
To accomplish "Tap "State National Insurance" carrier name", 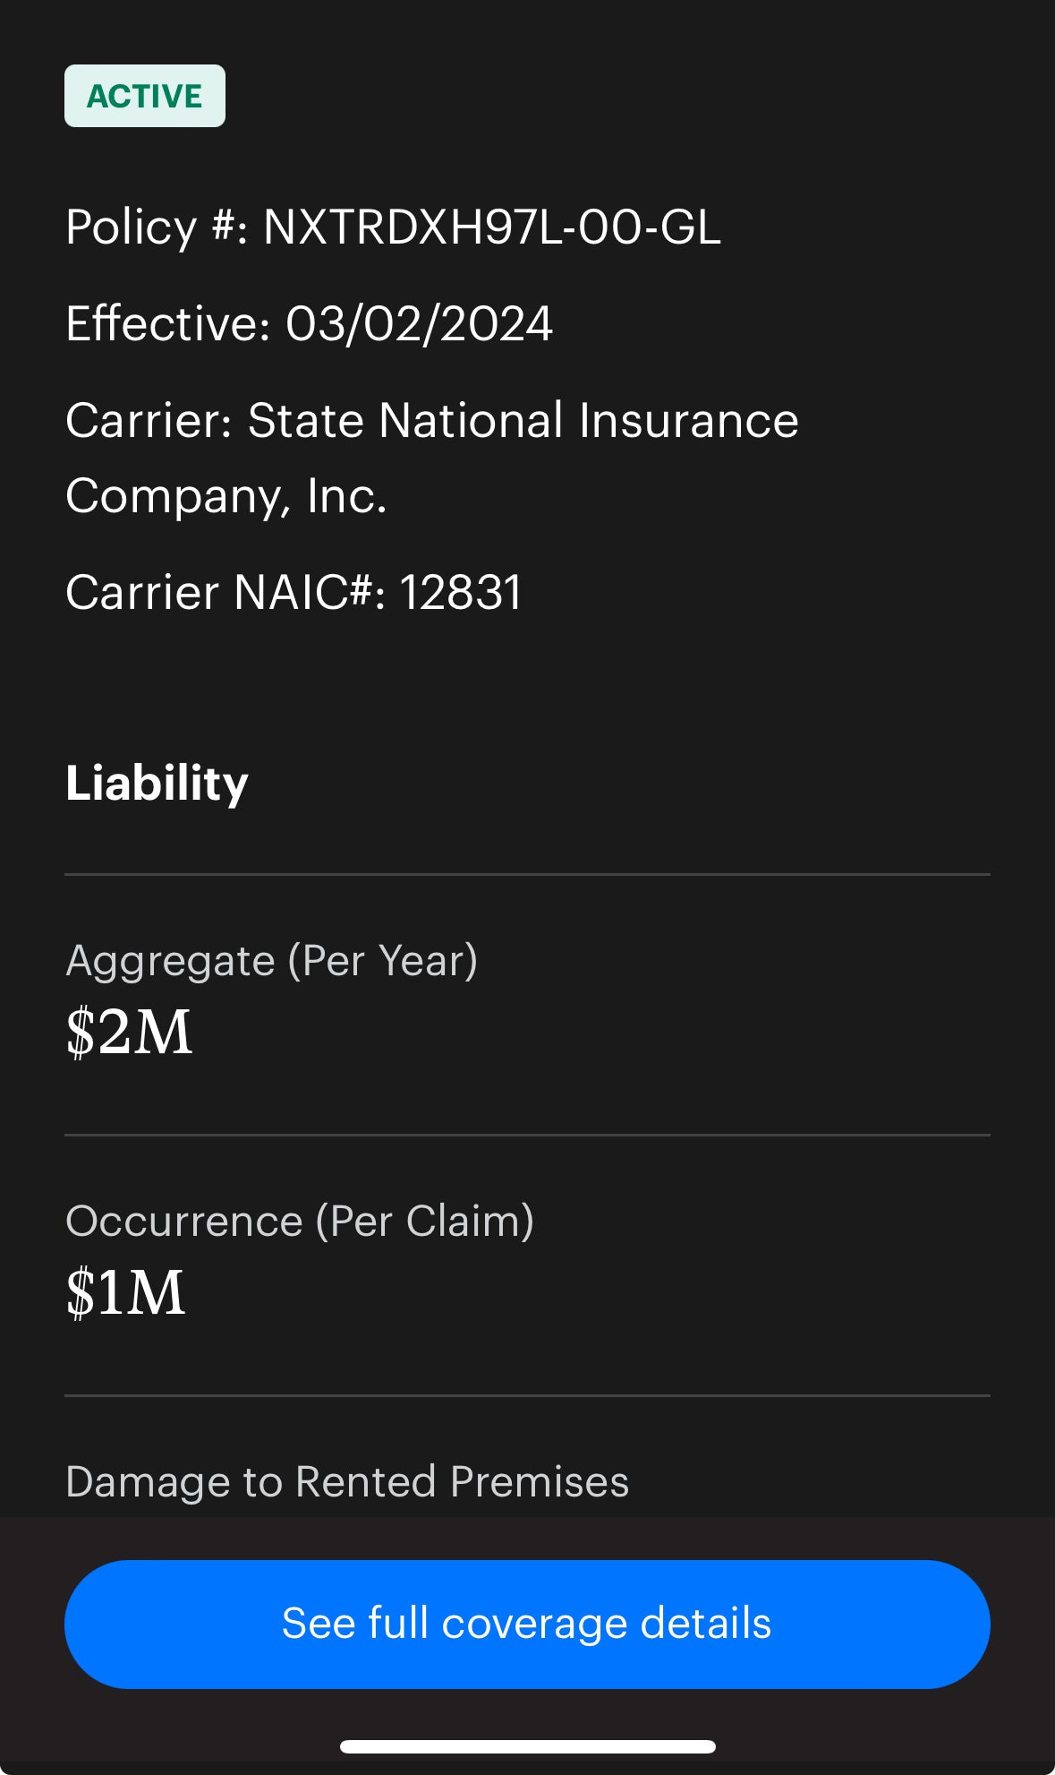I will 523,421.
